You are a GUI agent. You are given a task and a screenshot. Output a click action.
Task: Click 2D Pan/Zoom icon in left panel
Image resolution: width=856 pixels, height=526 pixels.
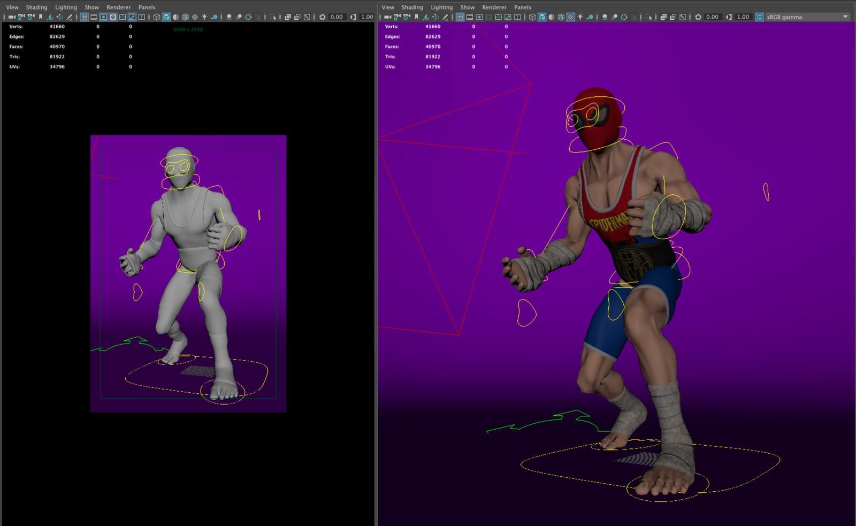[x=59, y=17]
